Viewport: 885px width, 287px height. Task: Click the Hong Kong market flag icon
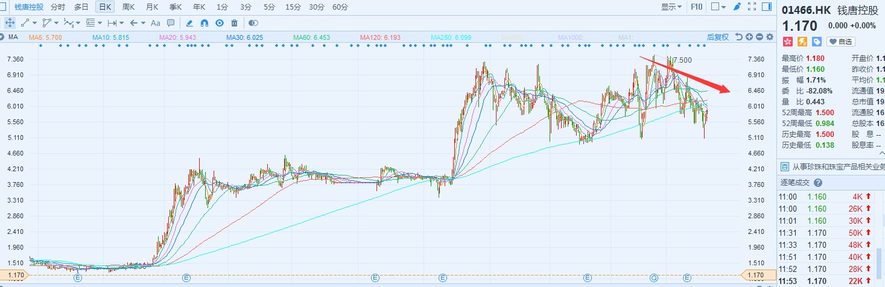point(787,42)
